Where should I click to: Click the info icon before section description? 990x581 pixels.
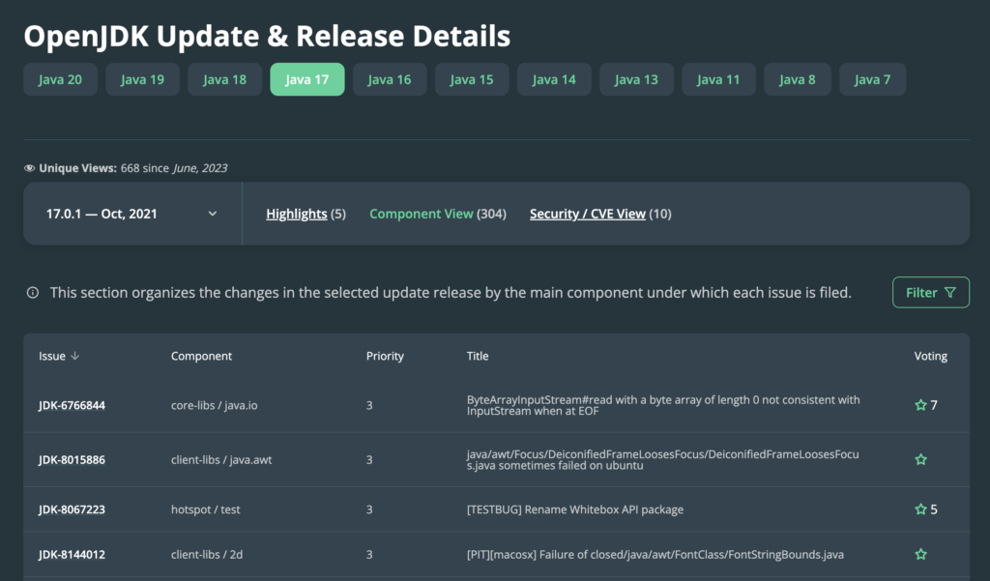[x=32, y=292]
